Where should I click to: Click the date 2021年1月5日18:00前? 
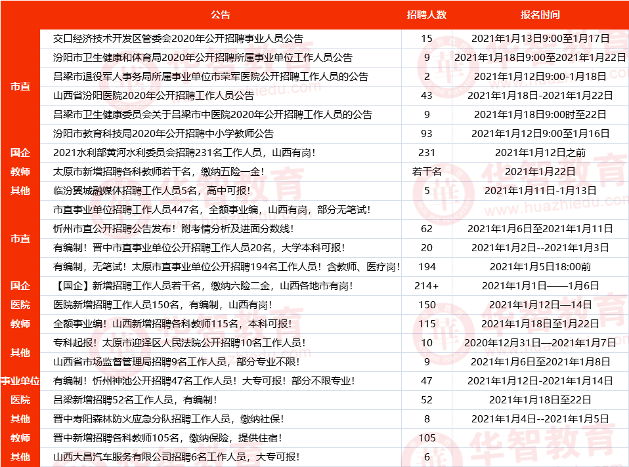540,267
